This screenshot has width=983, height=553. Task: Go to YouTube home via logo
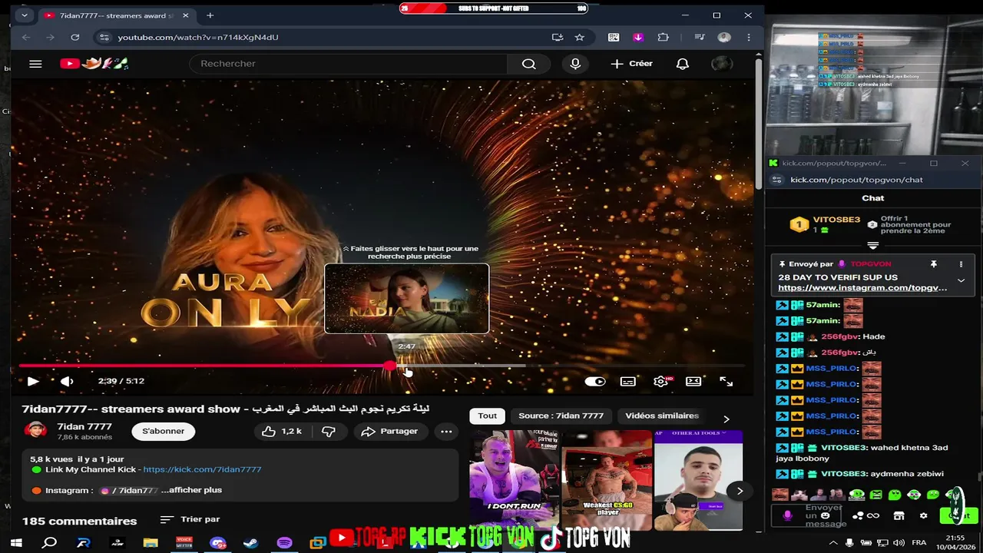(x=94, y=64)
